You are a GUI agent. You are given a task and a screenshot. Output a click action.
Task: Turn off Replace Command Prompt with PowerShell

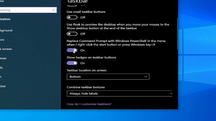(x=72, y=50)
